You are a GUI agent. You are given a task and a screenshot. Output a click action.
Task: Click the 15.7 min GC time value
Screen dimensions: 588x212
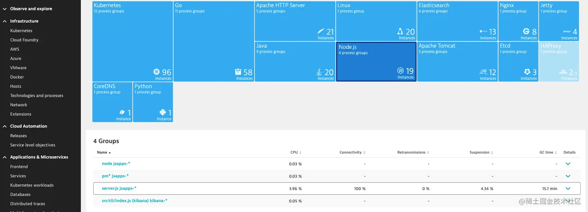(550, 189)
